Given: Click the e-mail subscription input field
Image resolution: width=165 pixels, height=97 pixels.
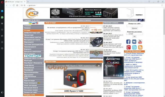Looking at the screenshot, I should [x=134, y=34].
